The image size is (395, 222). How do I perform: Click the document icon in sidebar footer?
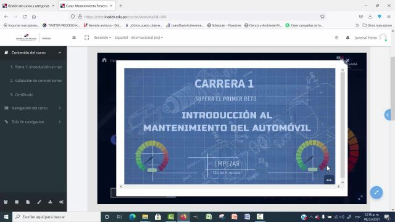pos(28,202)
